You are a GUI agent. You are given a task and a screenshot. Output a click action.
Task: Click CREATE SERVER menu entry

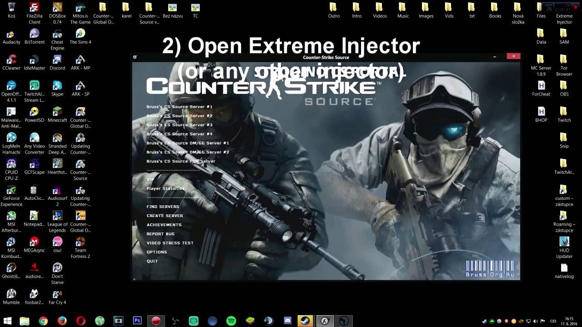click(165, 216)
